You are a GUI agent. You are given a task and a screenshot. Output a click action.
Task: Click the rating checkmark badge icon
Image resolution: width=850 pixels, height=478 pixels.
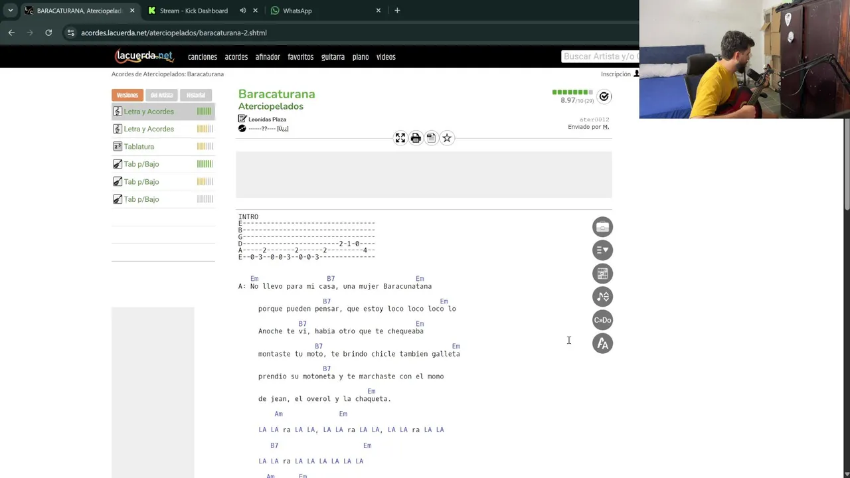[604, 97]
